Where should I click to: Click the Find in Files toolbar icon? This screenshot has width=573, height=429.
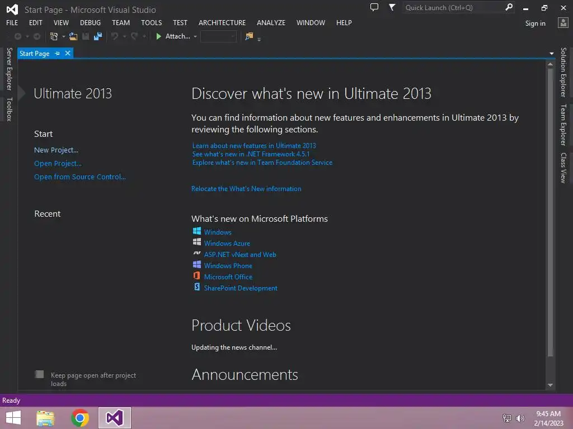[249, 36]
